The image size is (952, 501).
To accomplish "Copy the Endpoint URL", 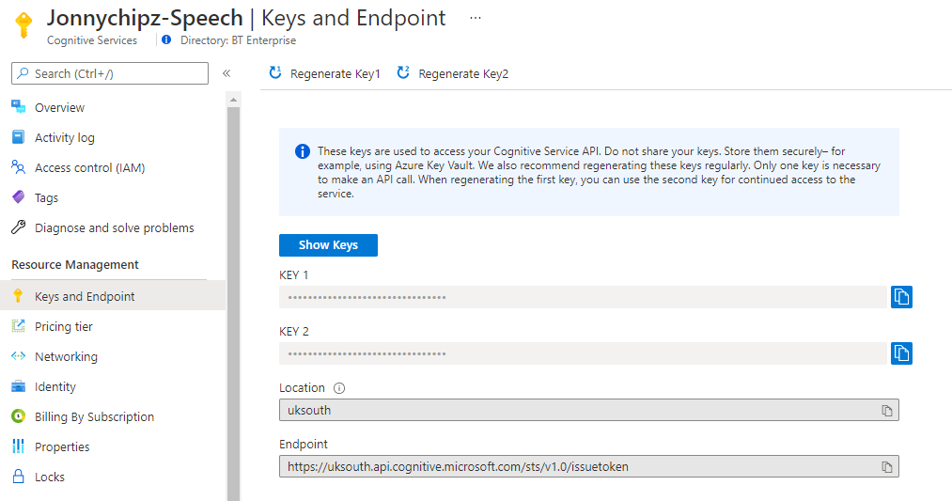I will pyautogui.click(x=886, y=467).
